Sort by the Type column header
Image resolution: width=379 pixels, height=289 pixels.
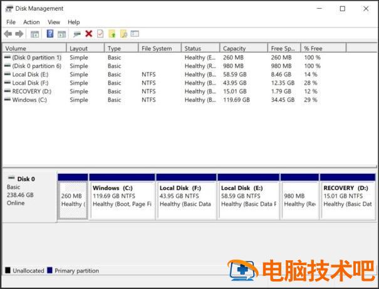[122, 48]
